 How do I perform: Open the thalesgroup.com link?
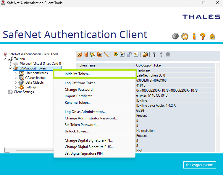tap(200, 165)
